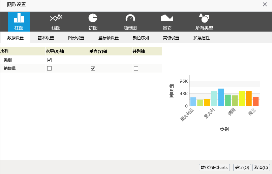Cancel with the 取消(C) button
Viewport: 272px width, 174px height.
pos(261,168)
